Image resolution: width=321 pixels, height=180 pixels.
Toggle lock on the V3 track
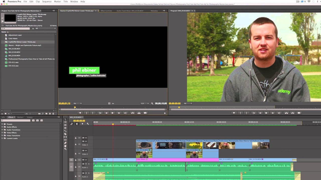coord(76,144)
